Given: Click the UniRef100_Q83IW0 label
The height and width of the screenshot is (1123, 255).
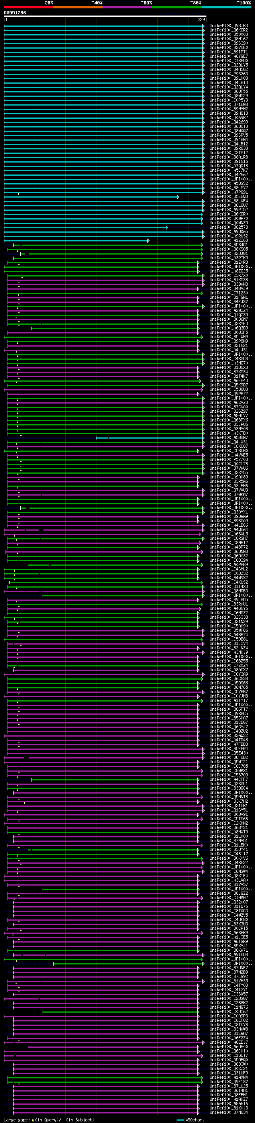Looking at the screenshot, I should 229,1064.
